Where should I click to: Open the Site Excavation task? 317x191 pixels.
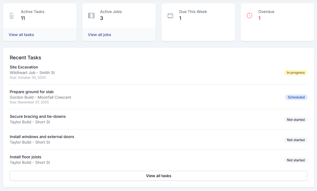[x=24, y=67]
